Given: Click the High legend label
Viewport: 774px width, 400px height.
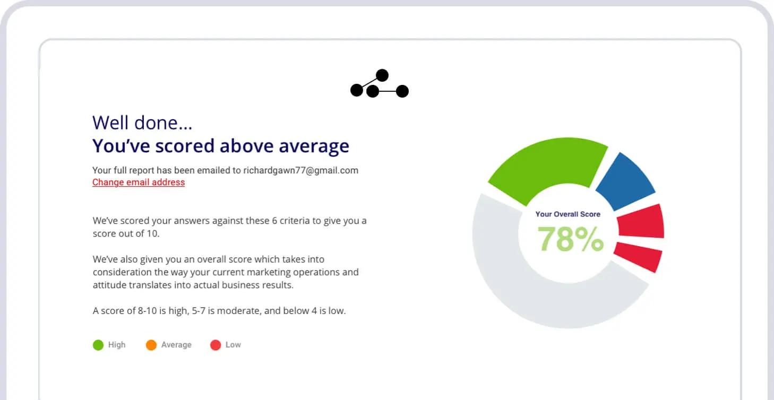Looking at the screenshot, I should [x=117, y=345].
